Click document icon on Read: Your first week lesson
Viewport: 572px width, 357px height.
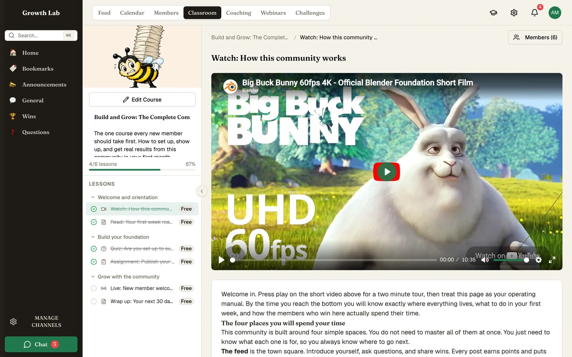104,222
